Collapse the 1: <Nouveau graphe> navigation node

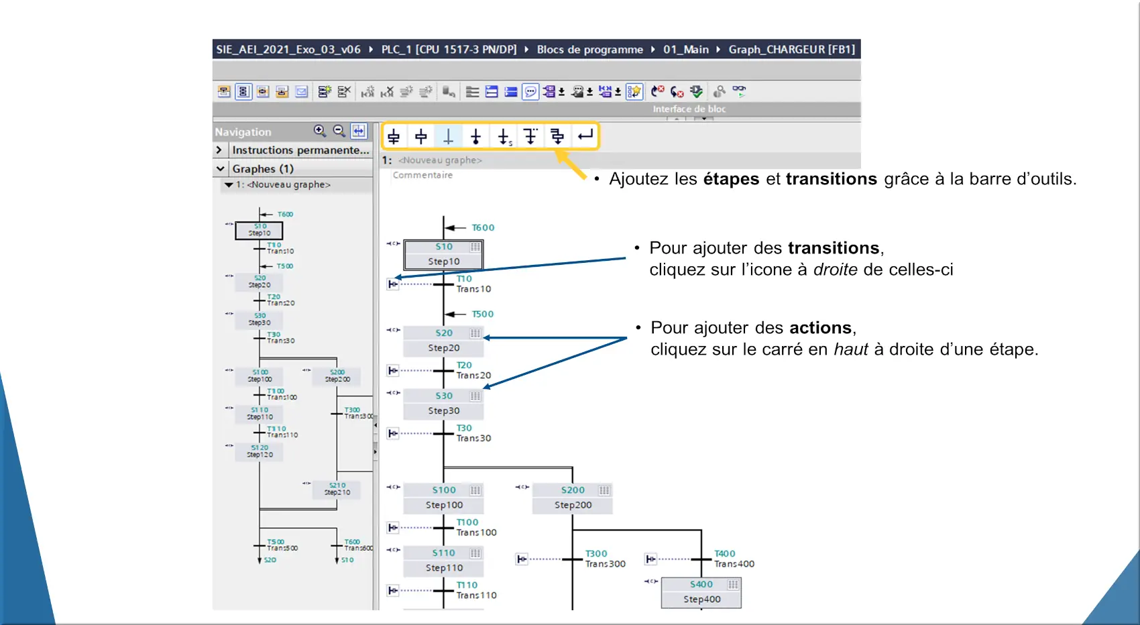[x=229, y=184]
